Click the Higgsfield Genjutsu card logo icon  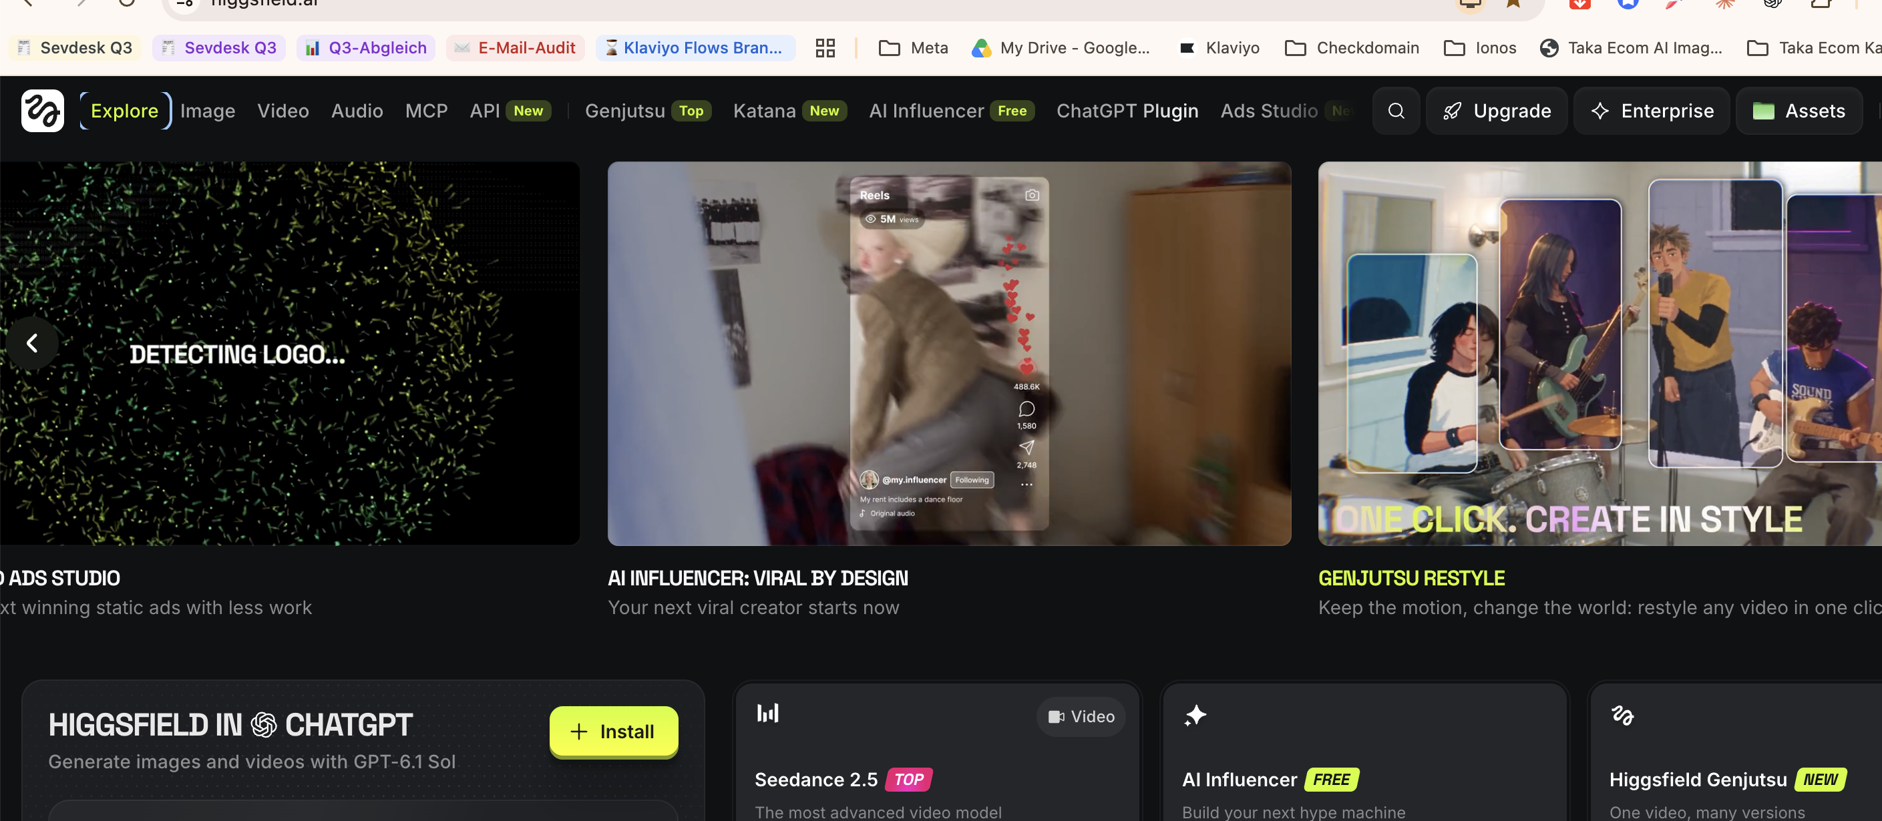(x=1622, y=715)
